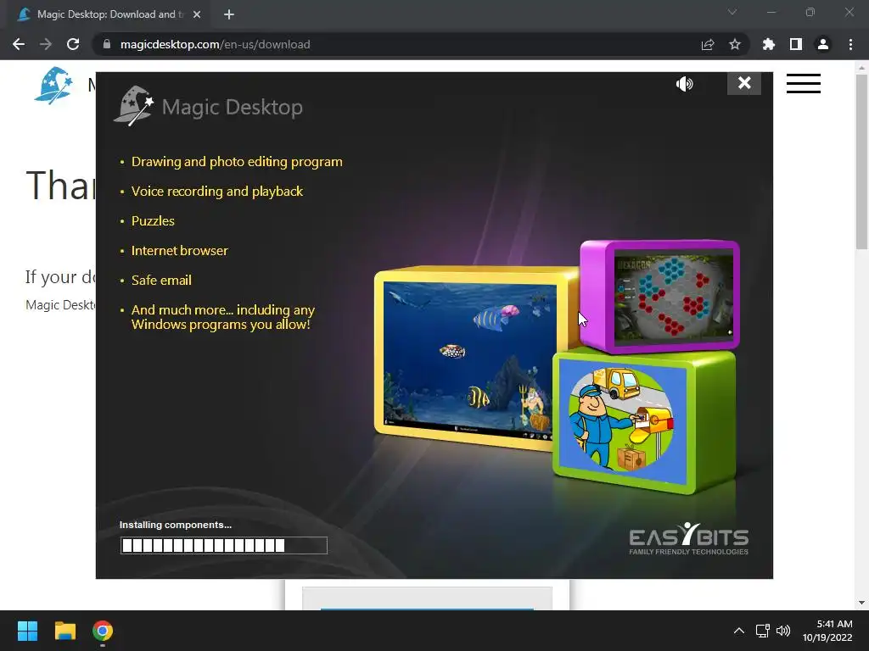This screenshot has width=869, height=651.
Task: Click the Magic Desktop wizard hat logo on the webpage
Action: click(x=53, y=86)
